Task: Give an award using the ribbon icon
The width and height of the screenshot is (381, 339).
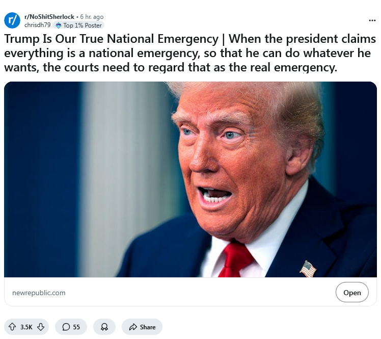Action: click(x=104, y=327)
